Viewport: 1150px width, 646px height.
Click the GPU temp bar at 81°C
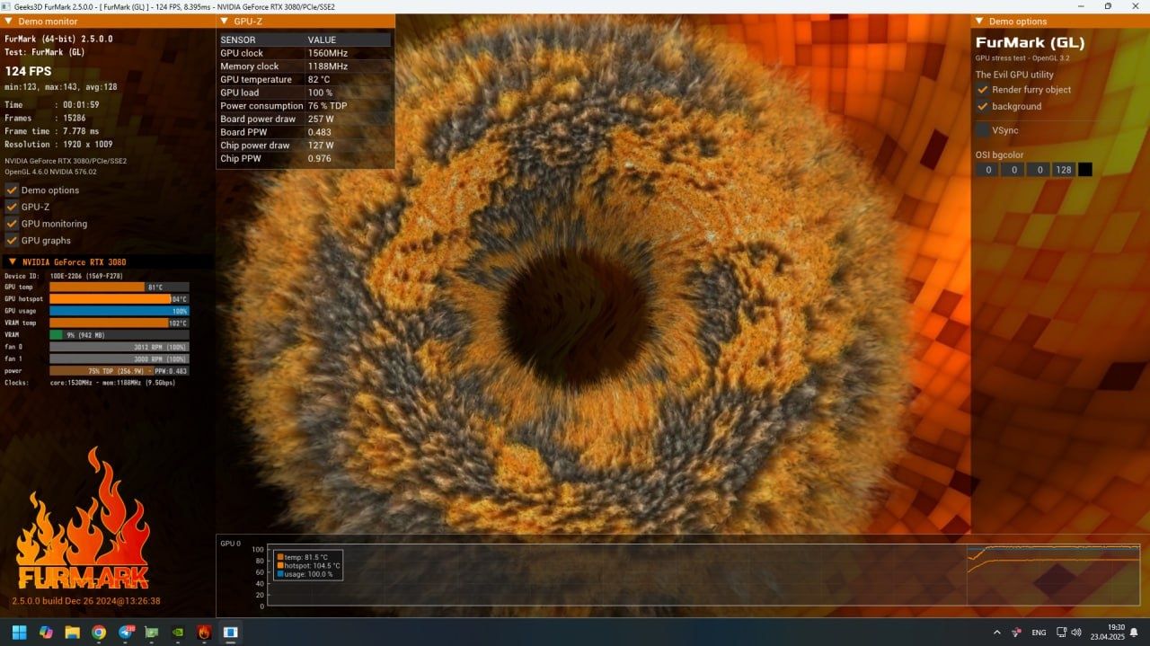point(119,287)
